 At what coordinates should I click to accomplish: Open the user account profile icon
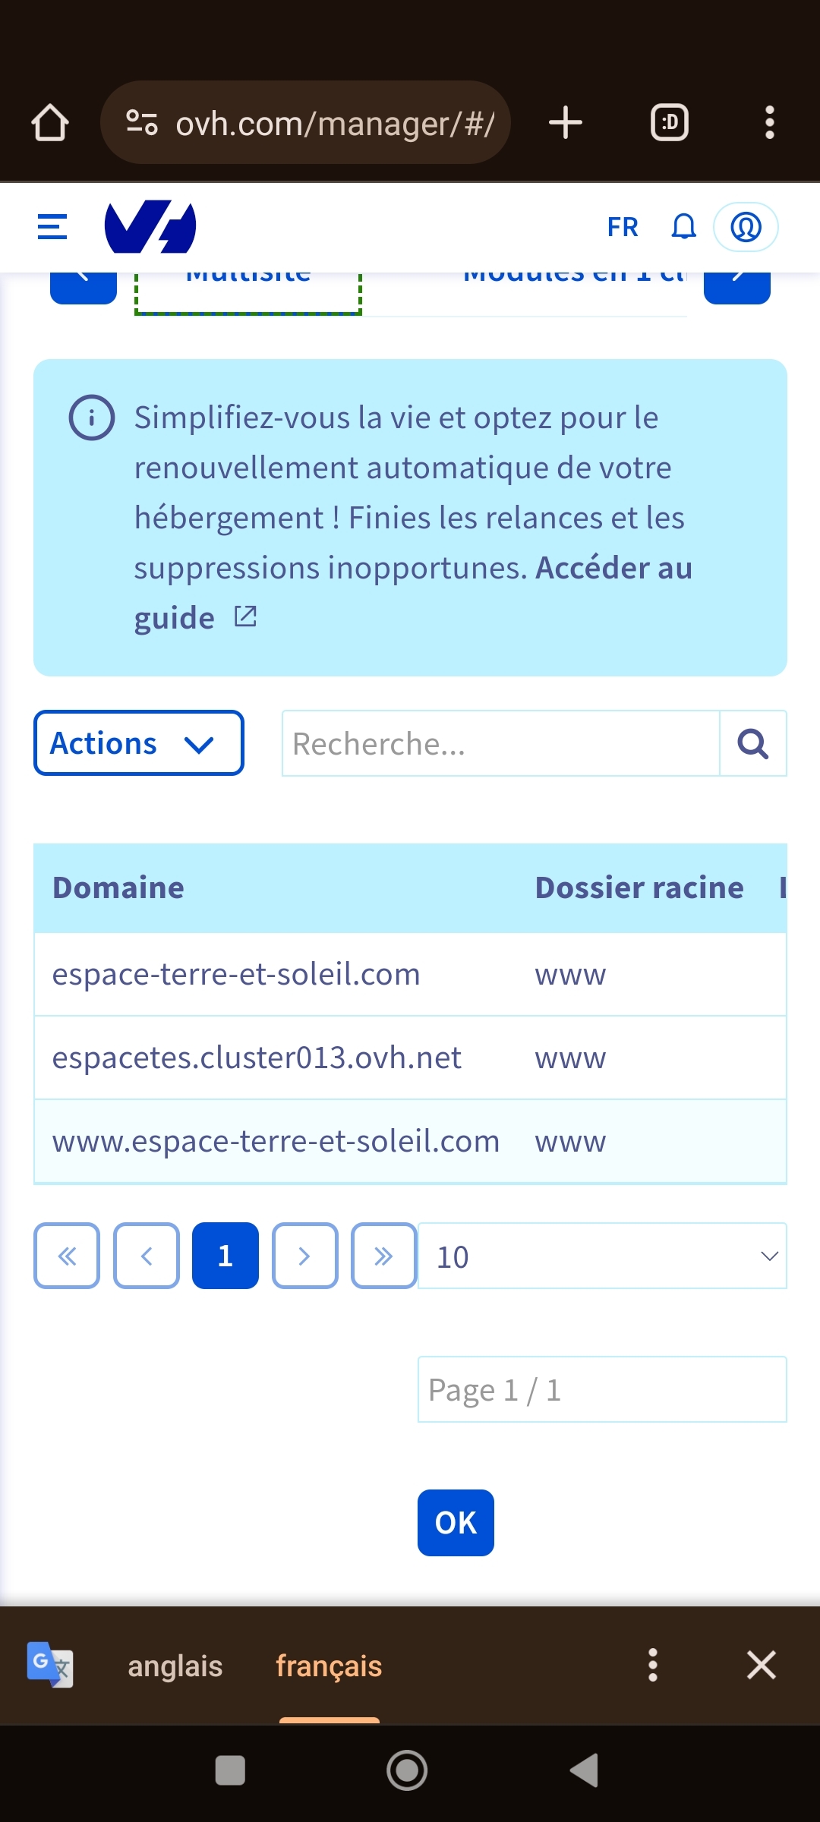(746, 226)
